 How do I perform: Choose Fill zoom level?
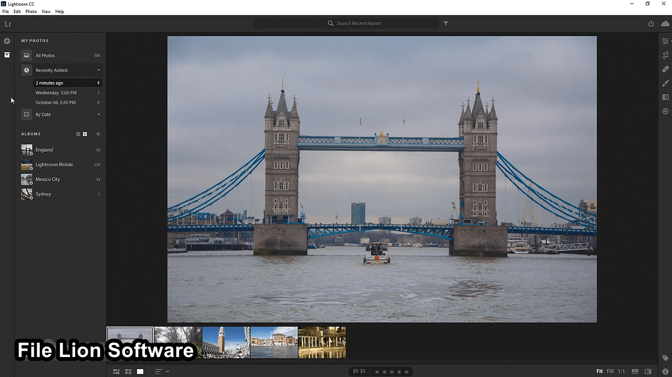coord(610,371)
